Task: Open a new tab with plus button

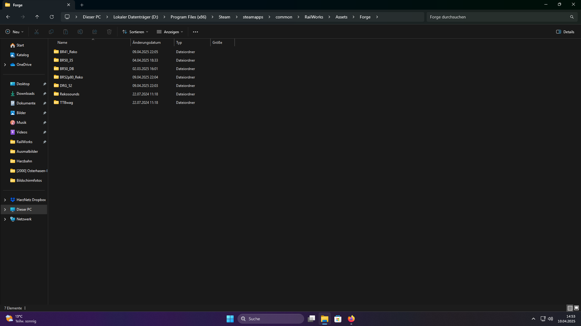Action: 82,5
